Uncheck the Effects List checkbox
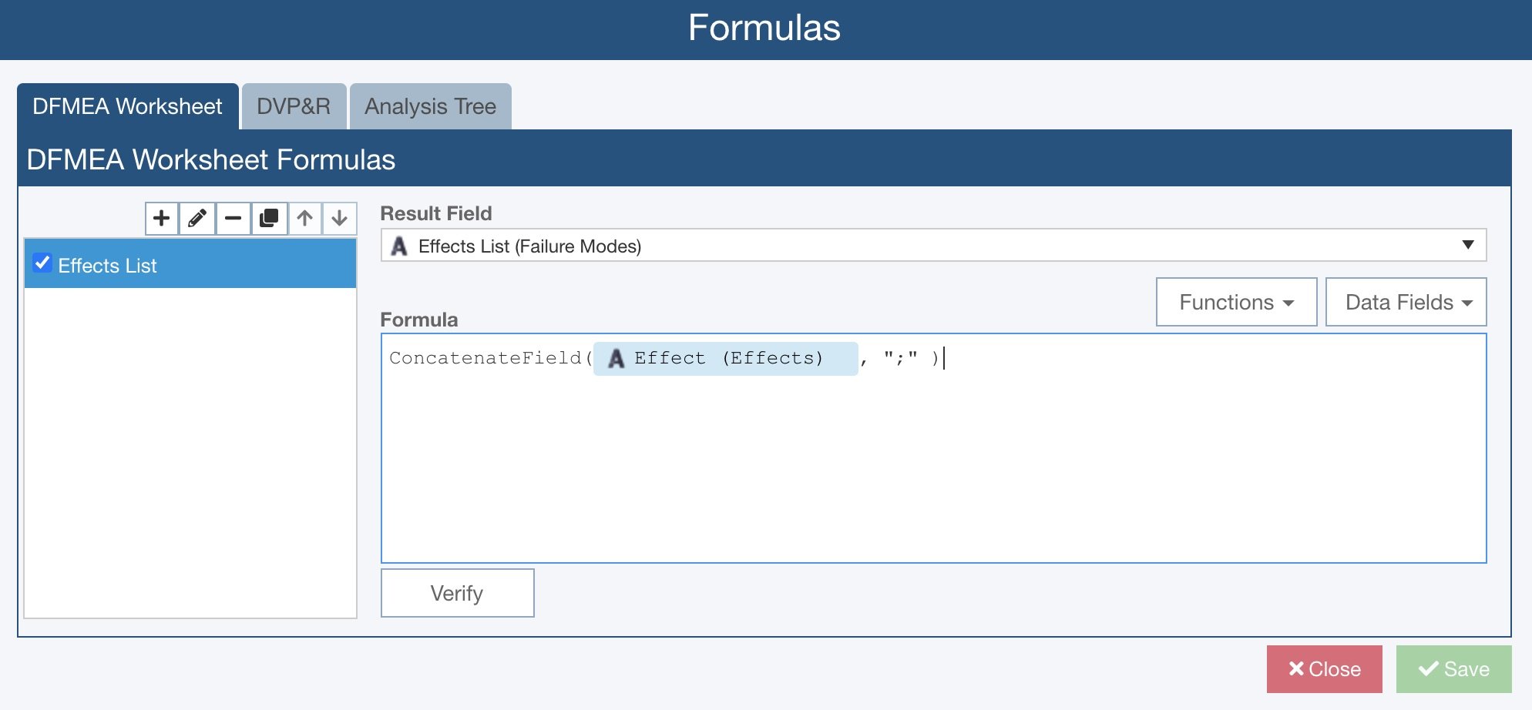The height and width of the screenshot is (710, 1532). pos(42,263)
